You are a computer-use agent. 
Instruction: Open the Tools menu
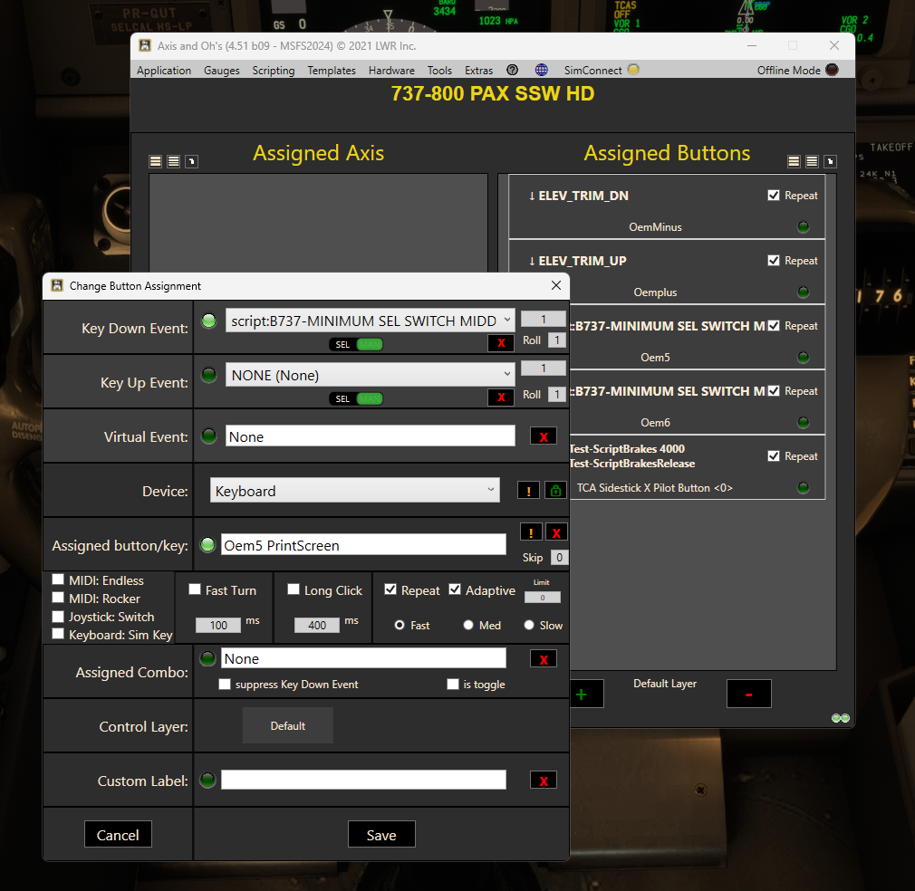(439, 70)
